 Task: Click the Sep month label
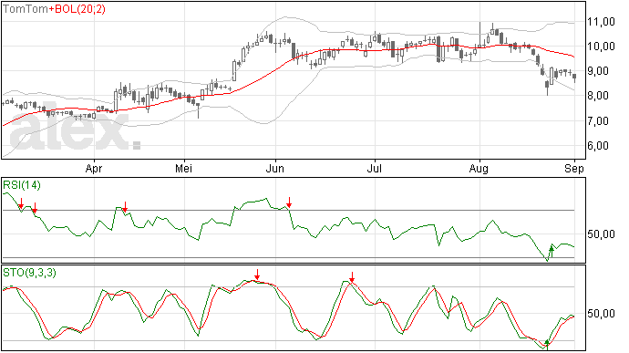pyautogui.click(x=574, y=168)
